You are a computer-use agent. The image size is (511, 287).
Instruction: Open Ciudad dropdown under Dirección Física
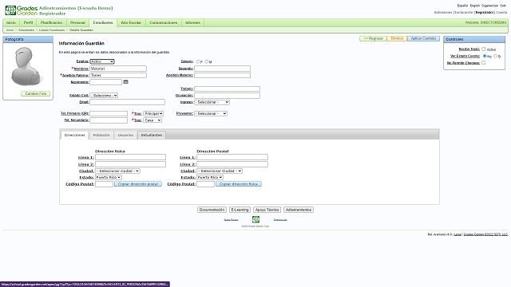117,171
